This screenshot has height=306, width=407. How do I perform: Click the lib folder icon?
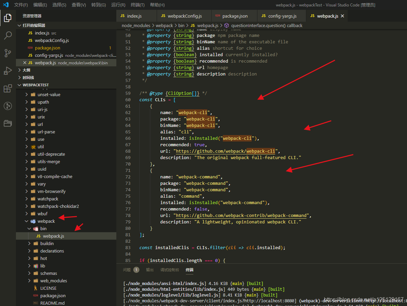(x=36, y=266)
